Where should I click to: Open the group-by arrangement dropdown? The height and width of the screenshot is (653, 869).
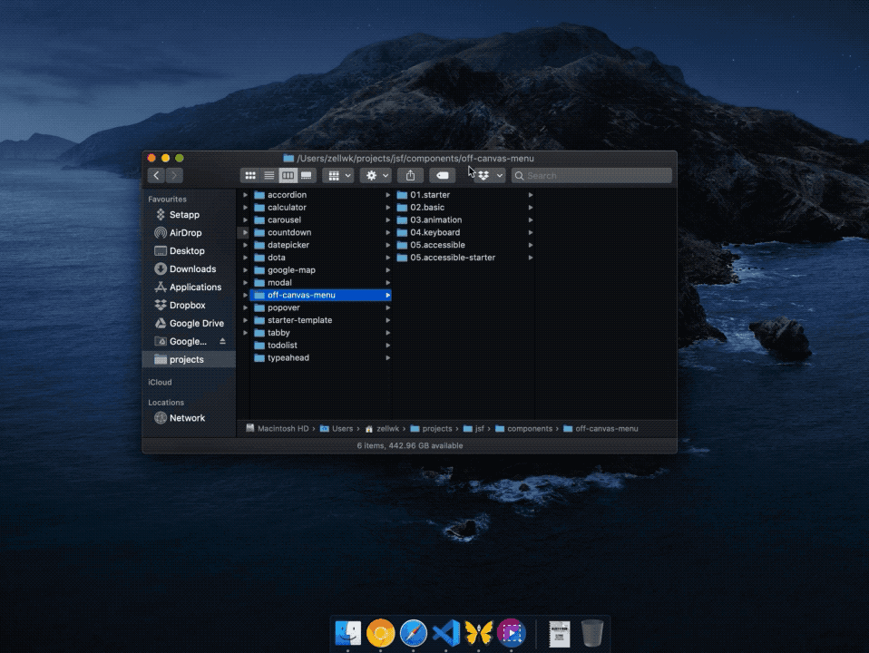(337, 175)
